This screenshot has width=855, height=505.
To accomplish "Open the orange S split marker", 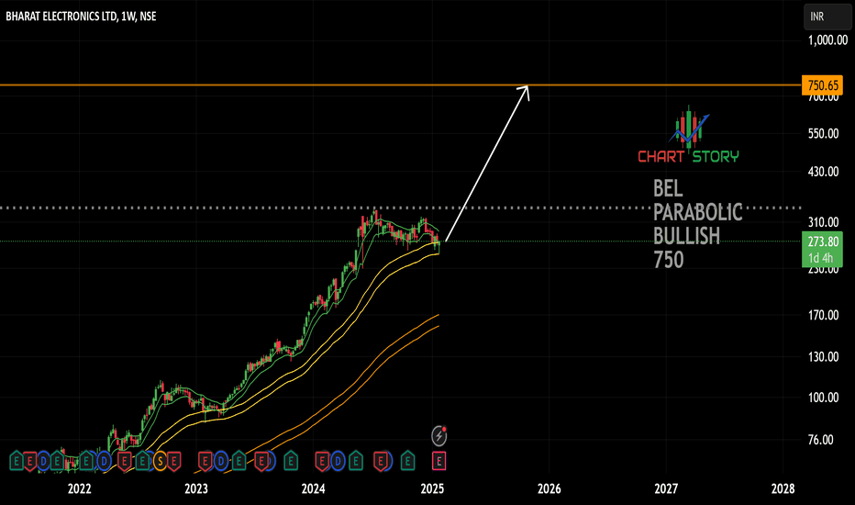I will [x=160, y=461].
